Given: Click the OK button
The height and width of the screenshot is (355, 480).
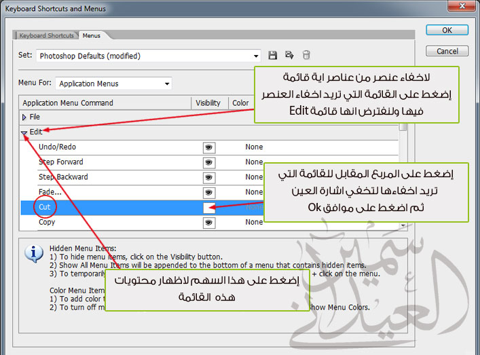Looking at the screenshot, I should 447,31.
